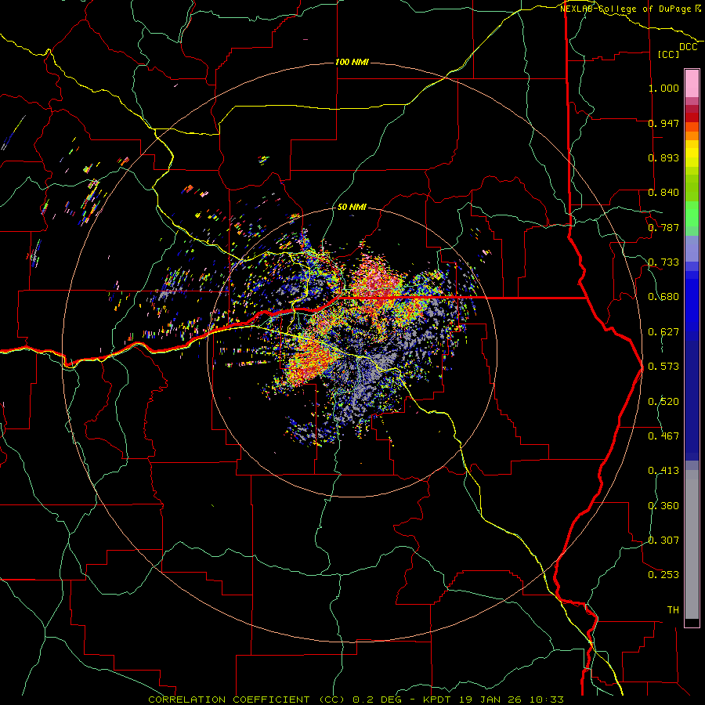Click the dark navy segment of the color bar
Image resolution: width=705 pixels, height=705 pixels.
[692, 400]
